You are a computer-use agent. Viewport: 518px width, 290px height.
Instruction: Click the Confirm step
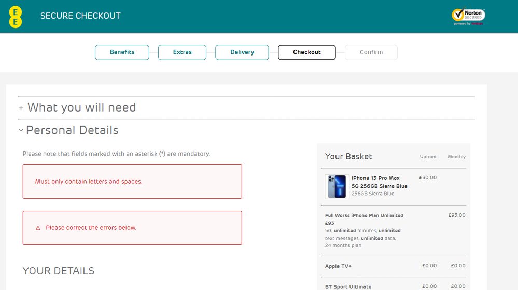pos(371,52)
